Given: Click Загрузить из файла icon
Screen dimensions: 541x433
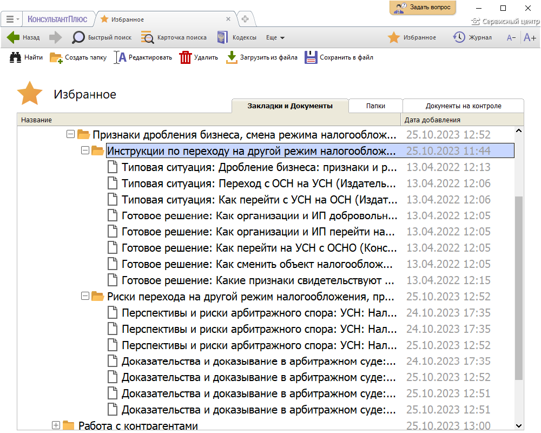Looking at the screenshot, I should (x=232, y=57).
